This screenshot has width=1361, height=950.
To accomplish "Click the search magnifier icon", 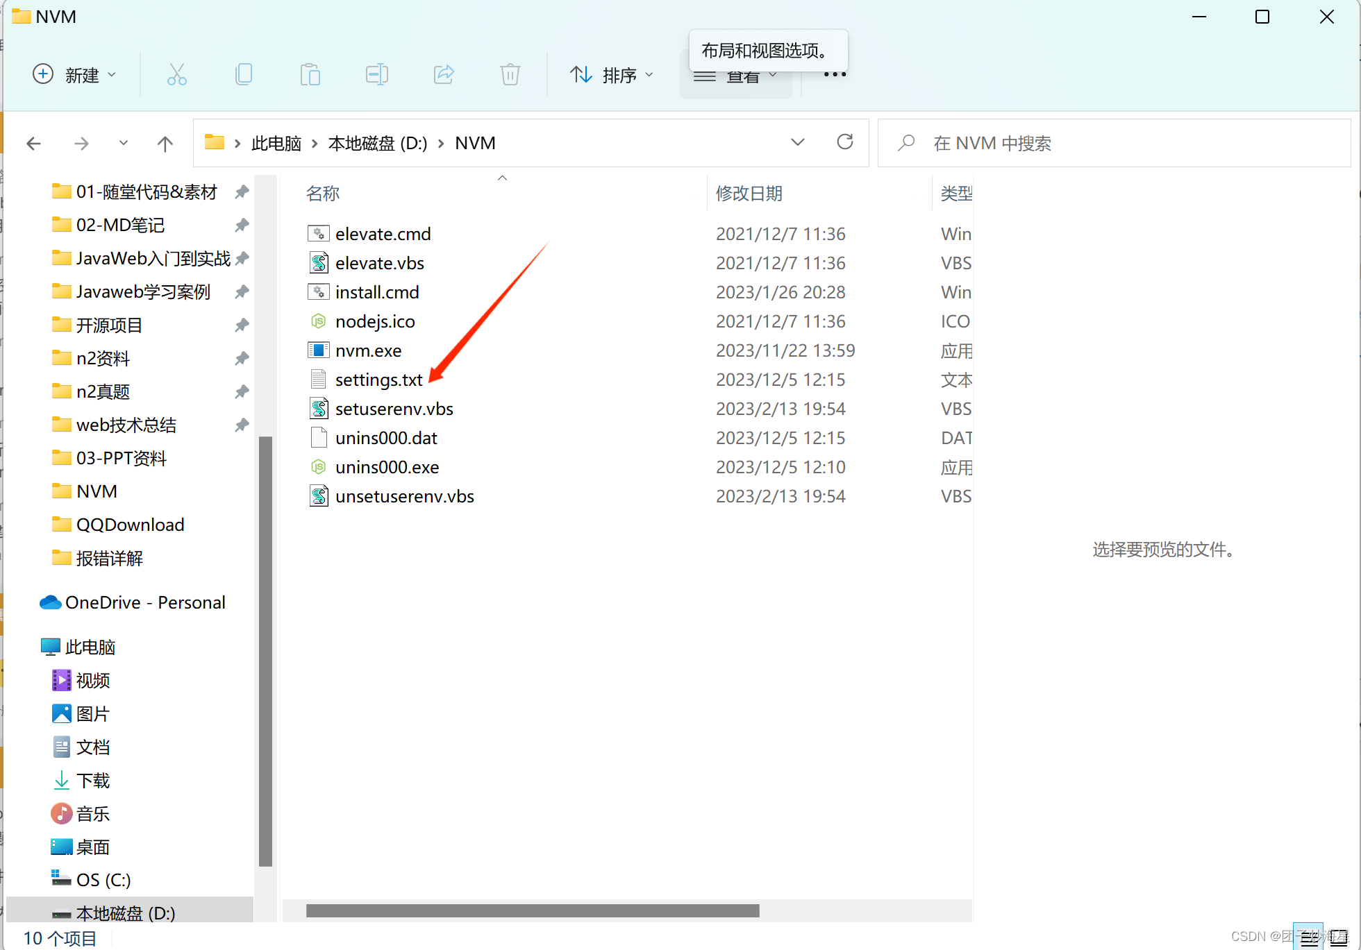I will point(906,143).
